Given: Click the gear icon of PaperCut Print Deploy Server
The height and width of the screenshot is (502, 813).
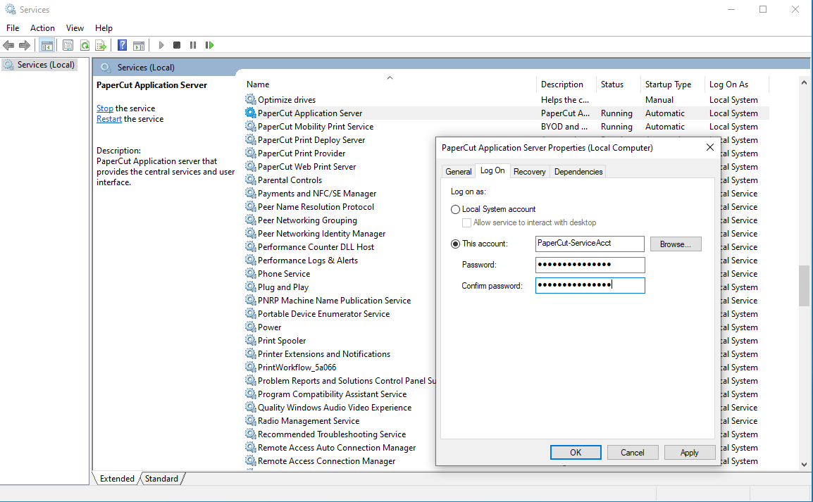Looking at the screenshot, I should (251, 140).
